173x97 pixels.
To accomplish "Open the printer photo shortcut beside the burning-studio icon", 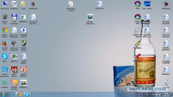I will pos(24,83).
